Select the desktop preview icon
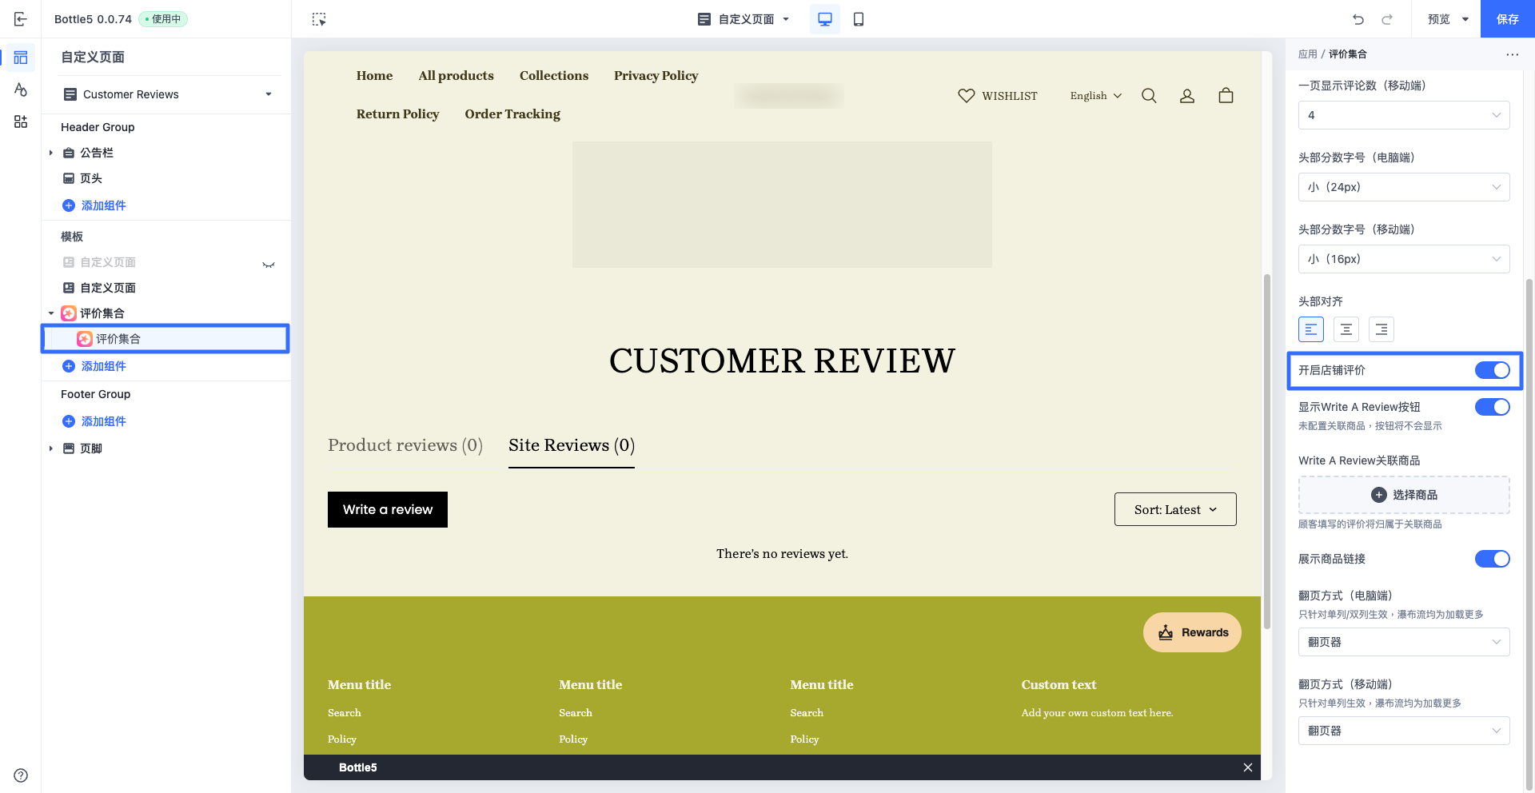This screenshot has height=793, width=1535. point(824,19)
